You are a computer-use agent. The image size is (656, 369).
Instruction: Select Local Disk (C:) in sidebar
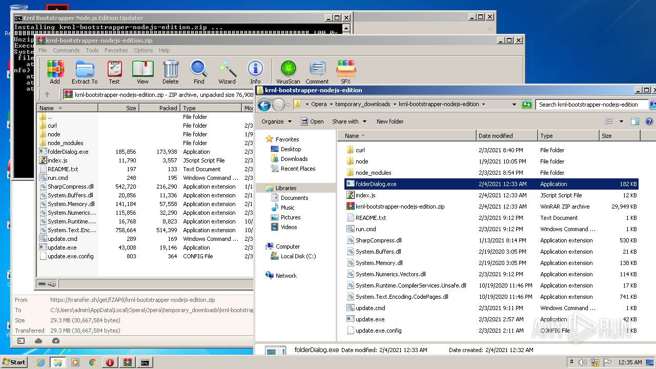coord(298,256)
